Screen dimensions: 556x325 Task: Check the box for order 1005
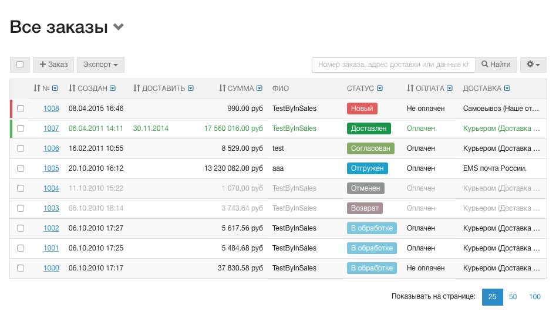[x=21, y=168]
